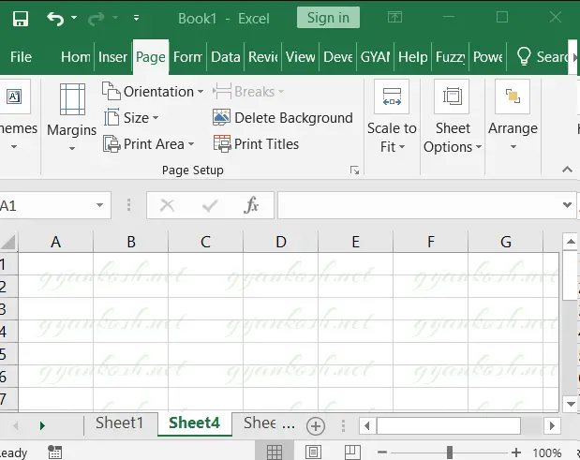The height and width of the screenshot is (460, 580).
Task: Click the Select All corner triangle
Action: (8, 242)
